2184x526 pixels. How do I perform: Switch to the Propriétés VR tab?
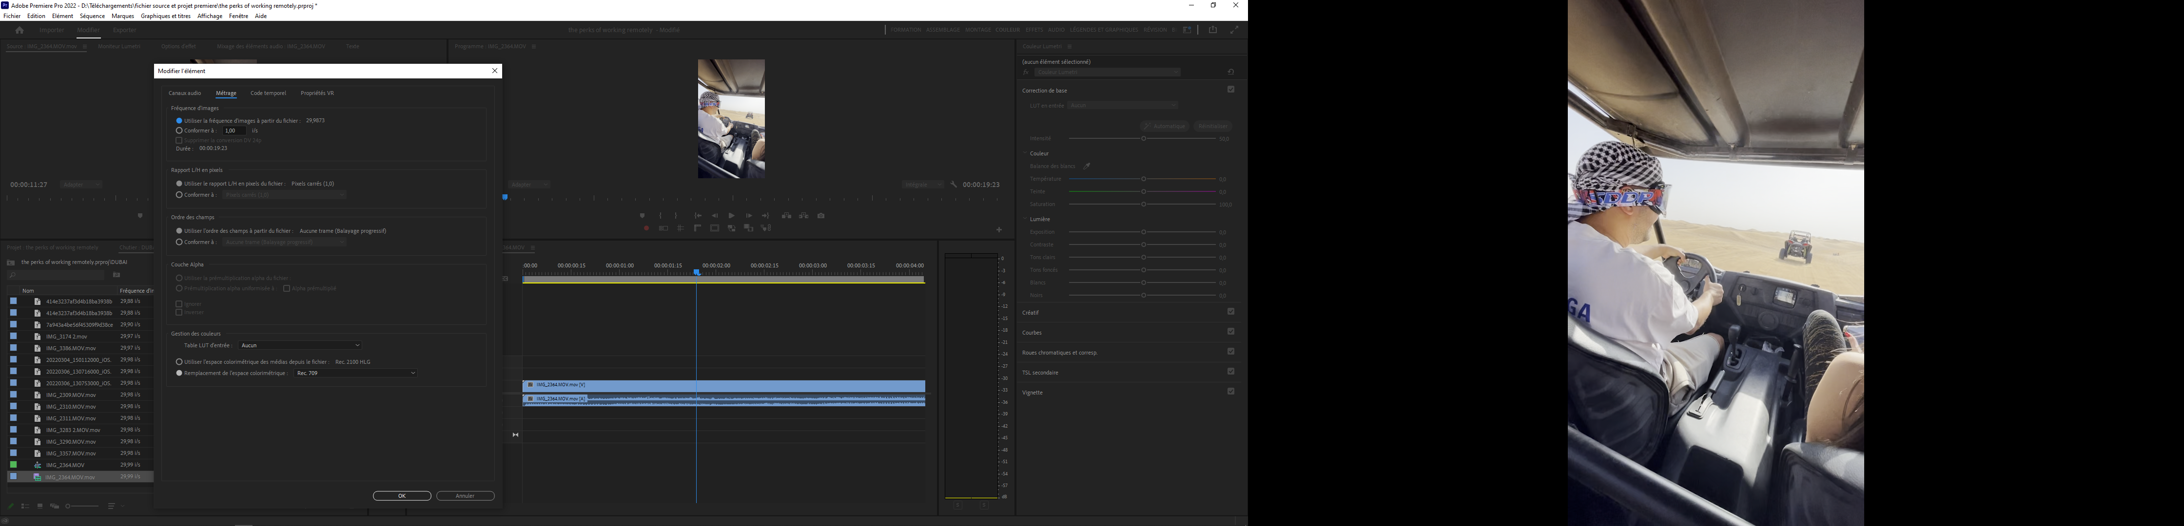point(317,93)
